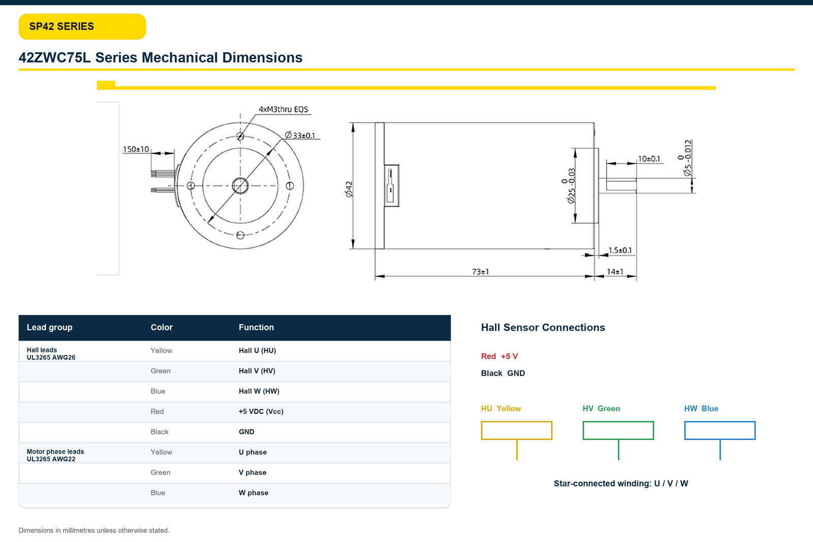The height and width of the screenshot is (542, 813).
Task: Click the Ø25 -0.03 pilot dimension
Action: (569, 186)
